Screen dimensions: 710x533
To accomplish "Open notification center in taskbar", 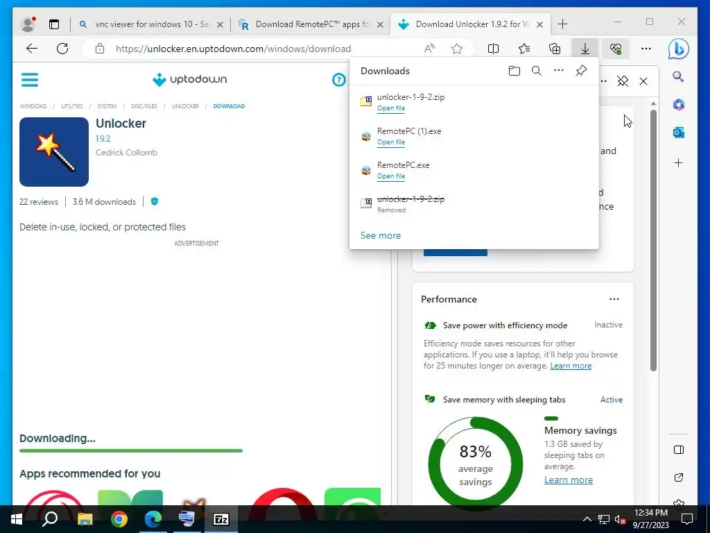I will click(x=687, y=519).
